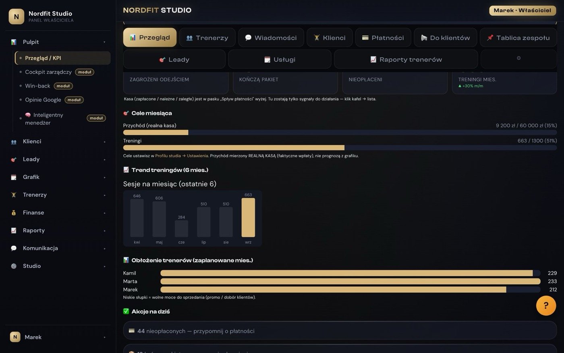Image resolution: width=564 pixels, height=353 pixels.
Task: Click the target icon next to Cele miesiąca
Action: coord(126,113)
